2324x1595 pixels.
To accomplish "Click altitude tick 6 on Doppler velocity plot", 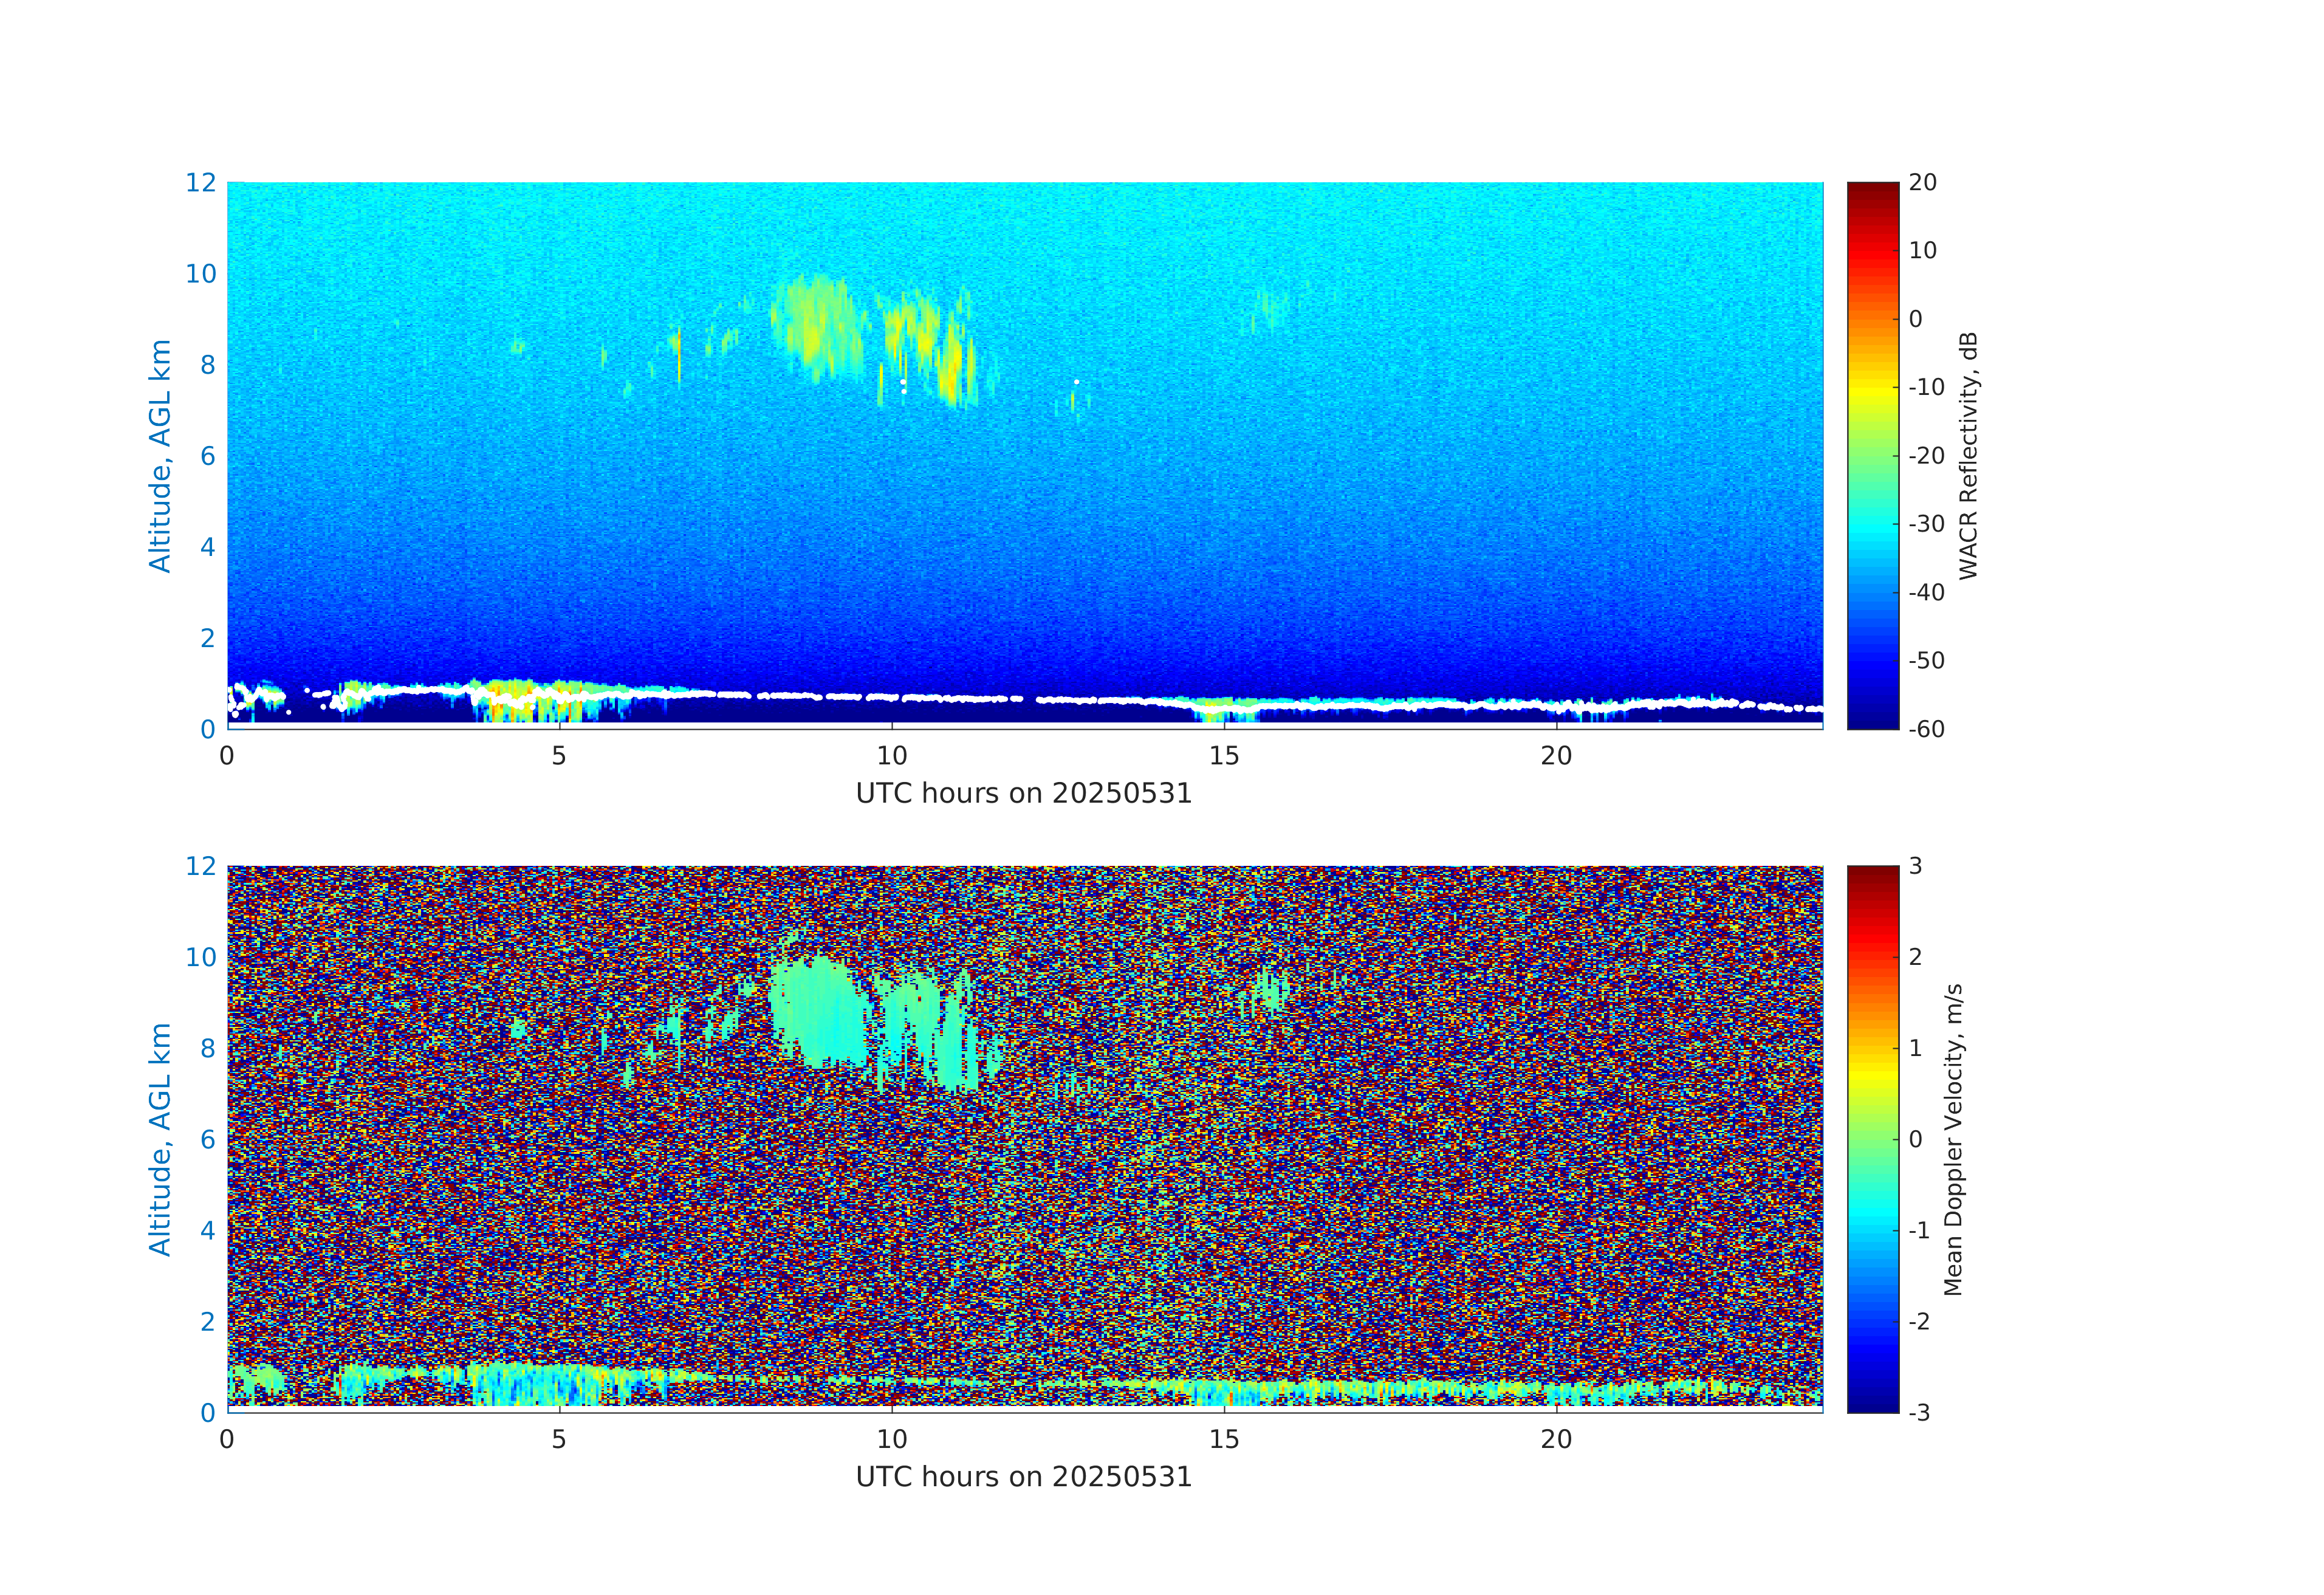I will 208,1139.
